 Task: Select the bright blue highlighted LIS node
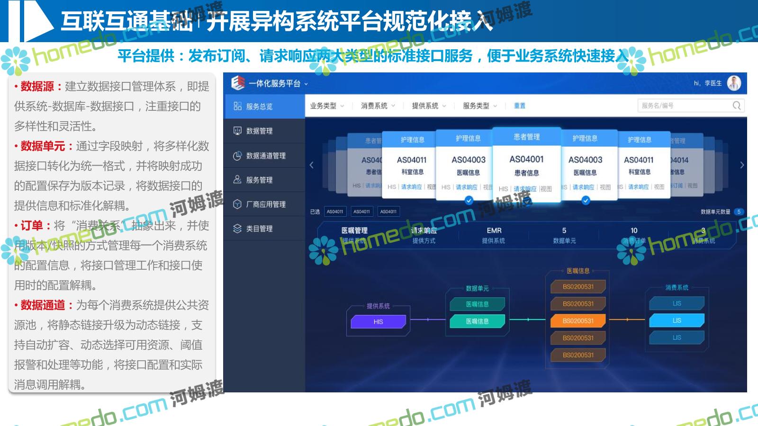[x=677, y=320]
